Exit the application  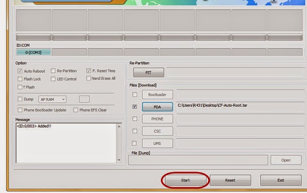281,180
